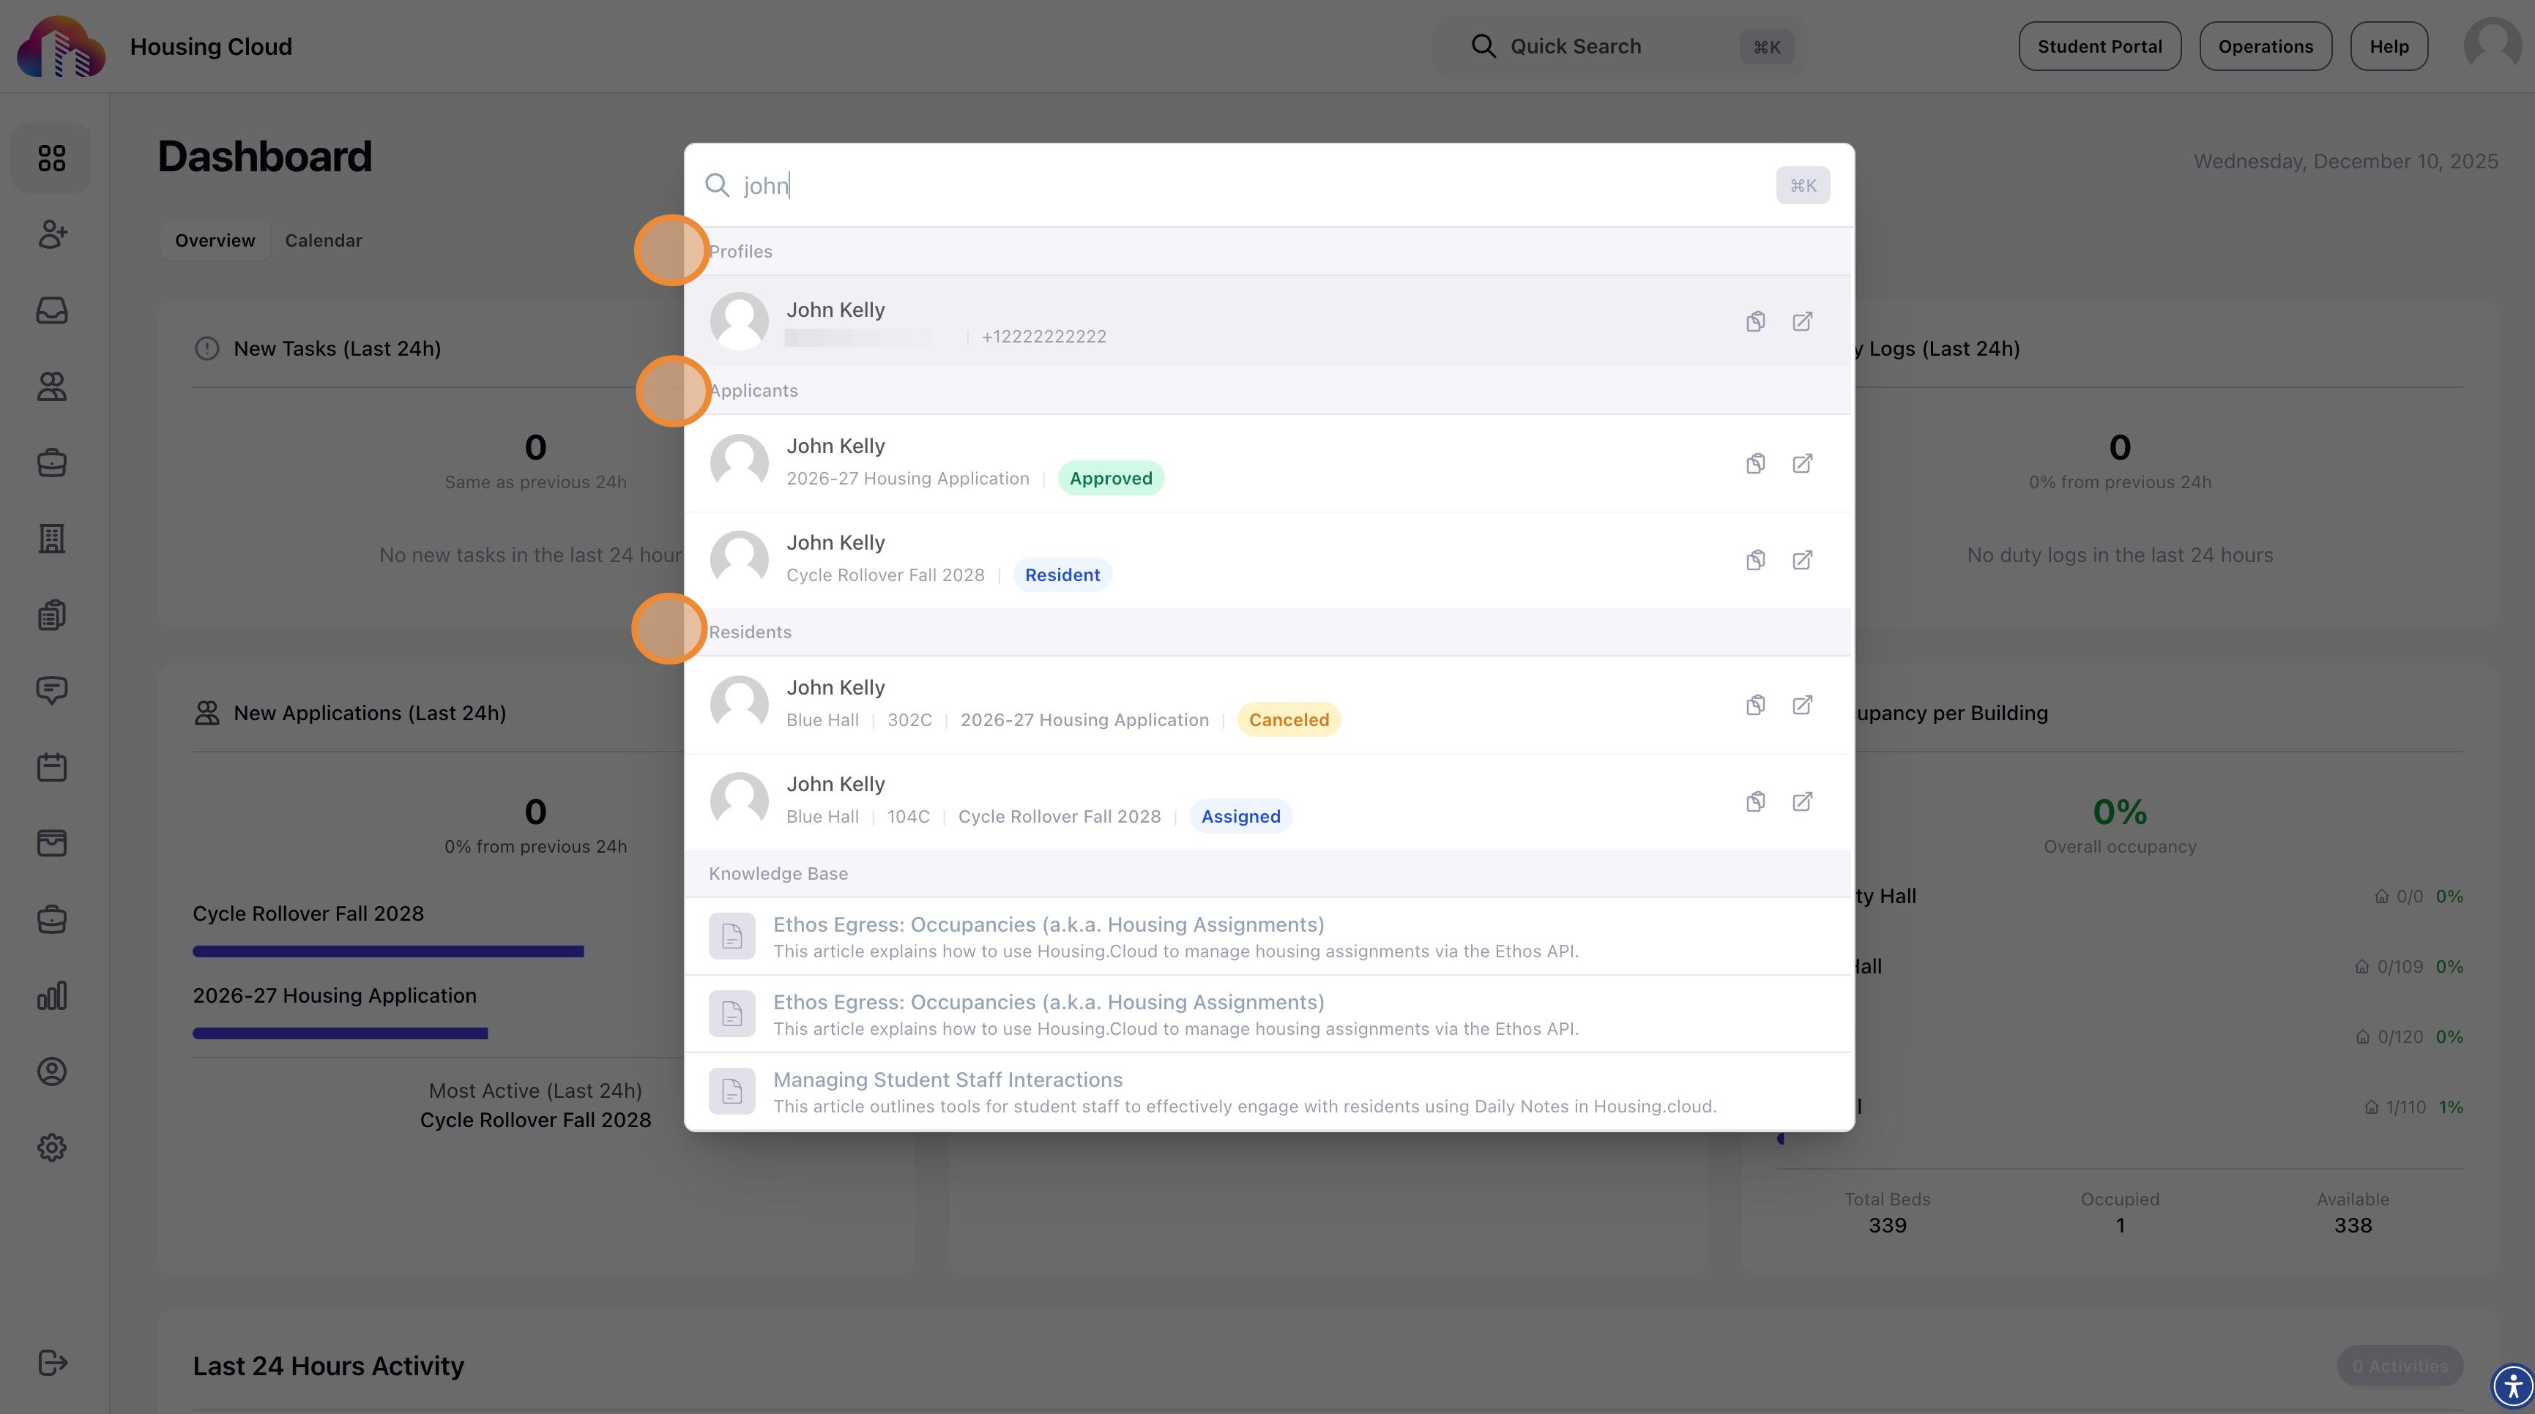Viewport: 2535px width, 1414px height.
Task: Open the Cycle Rollover applicant in new tab
Action: coord(1802,559)
